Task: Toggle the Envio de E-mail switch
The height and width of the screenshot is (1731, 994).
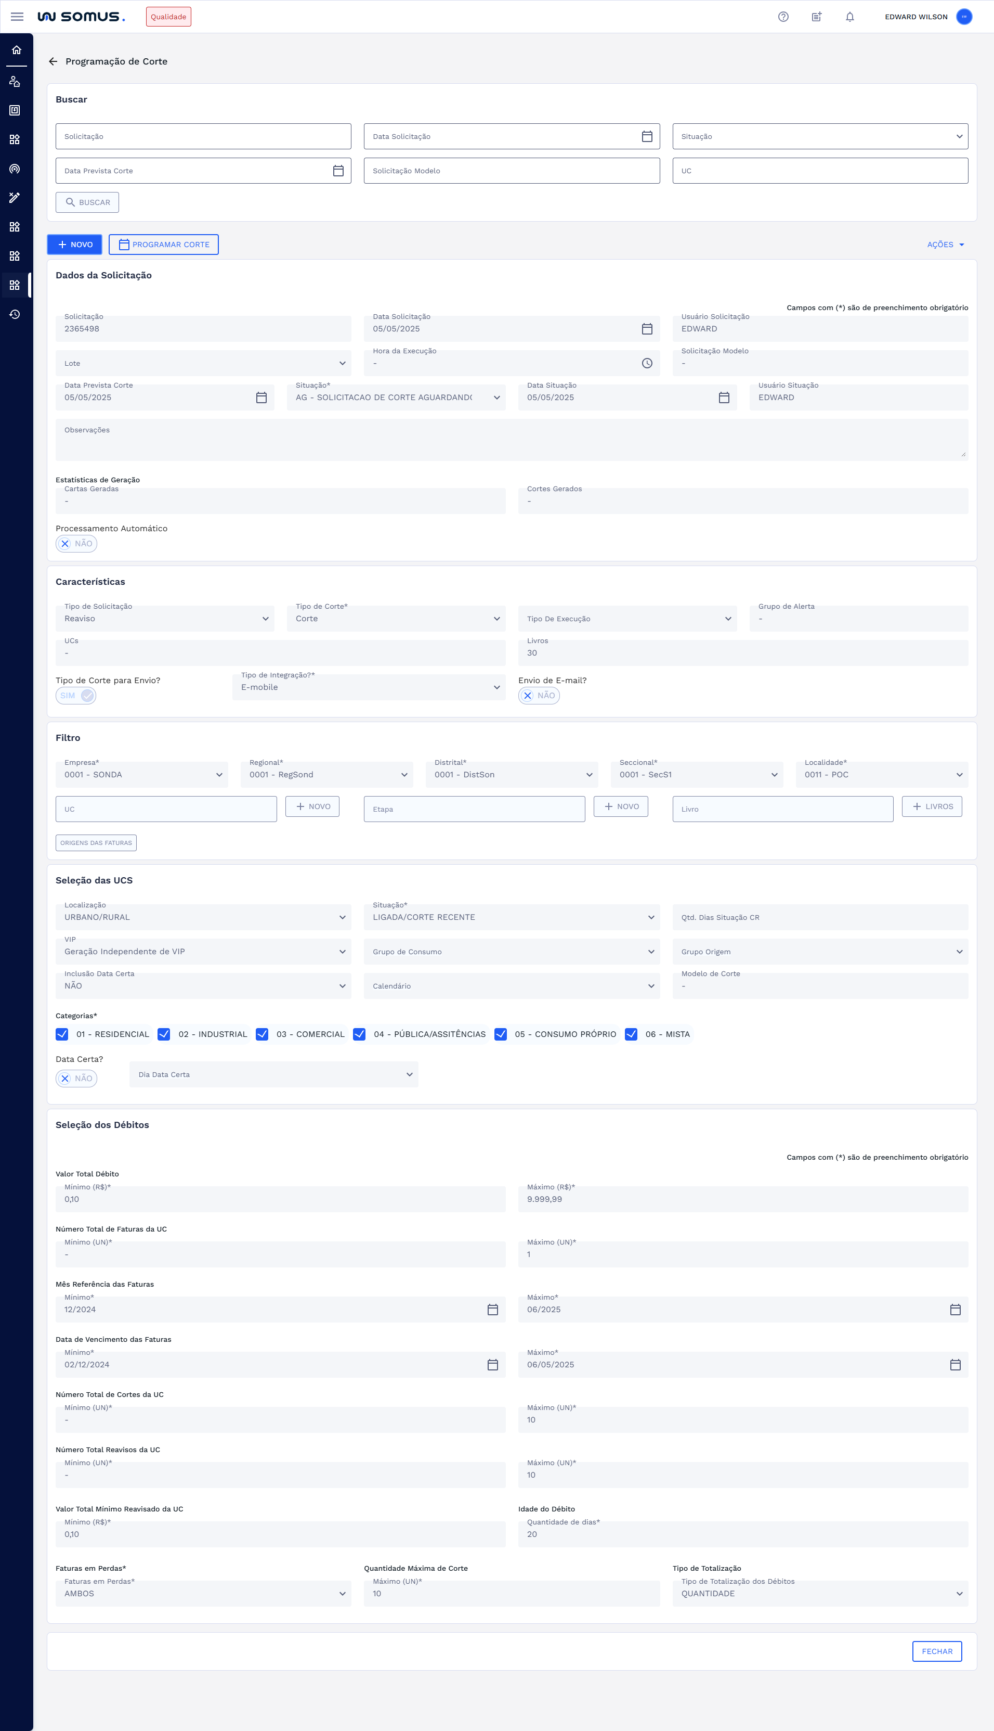Action: point(539,696)
